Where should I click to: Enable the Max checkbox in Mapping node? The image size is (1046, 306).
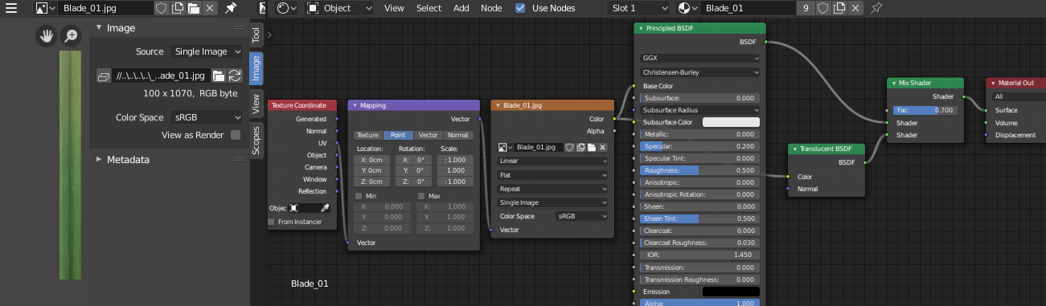point(421,196)
